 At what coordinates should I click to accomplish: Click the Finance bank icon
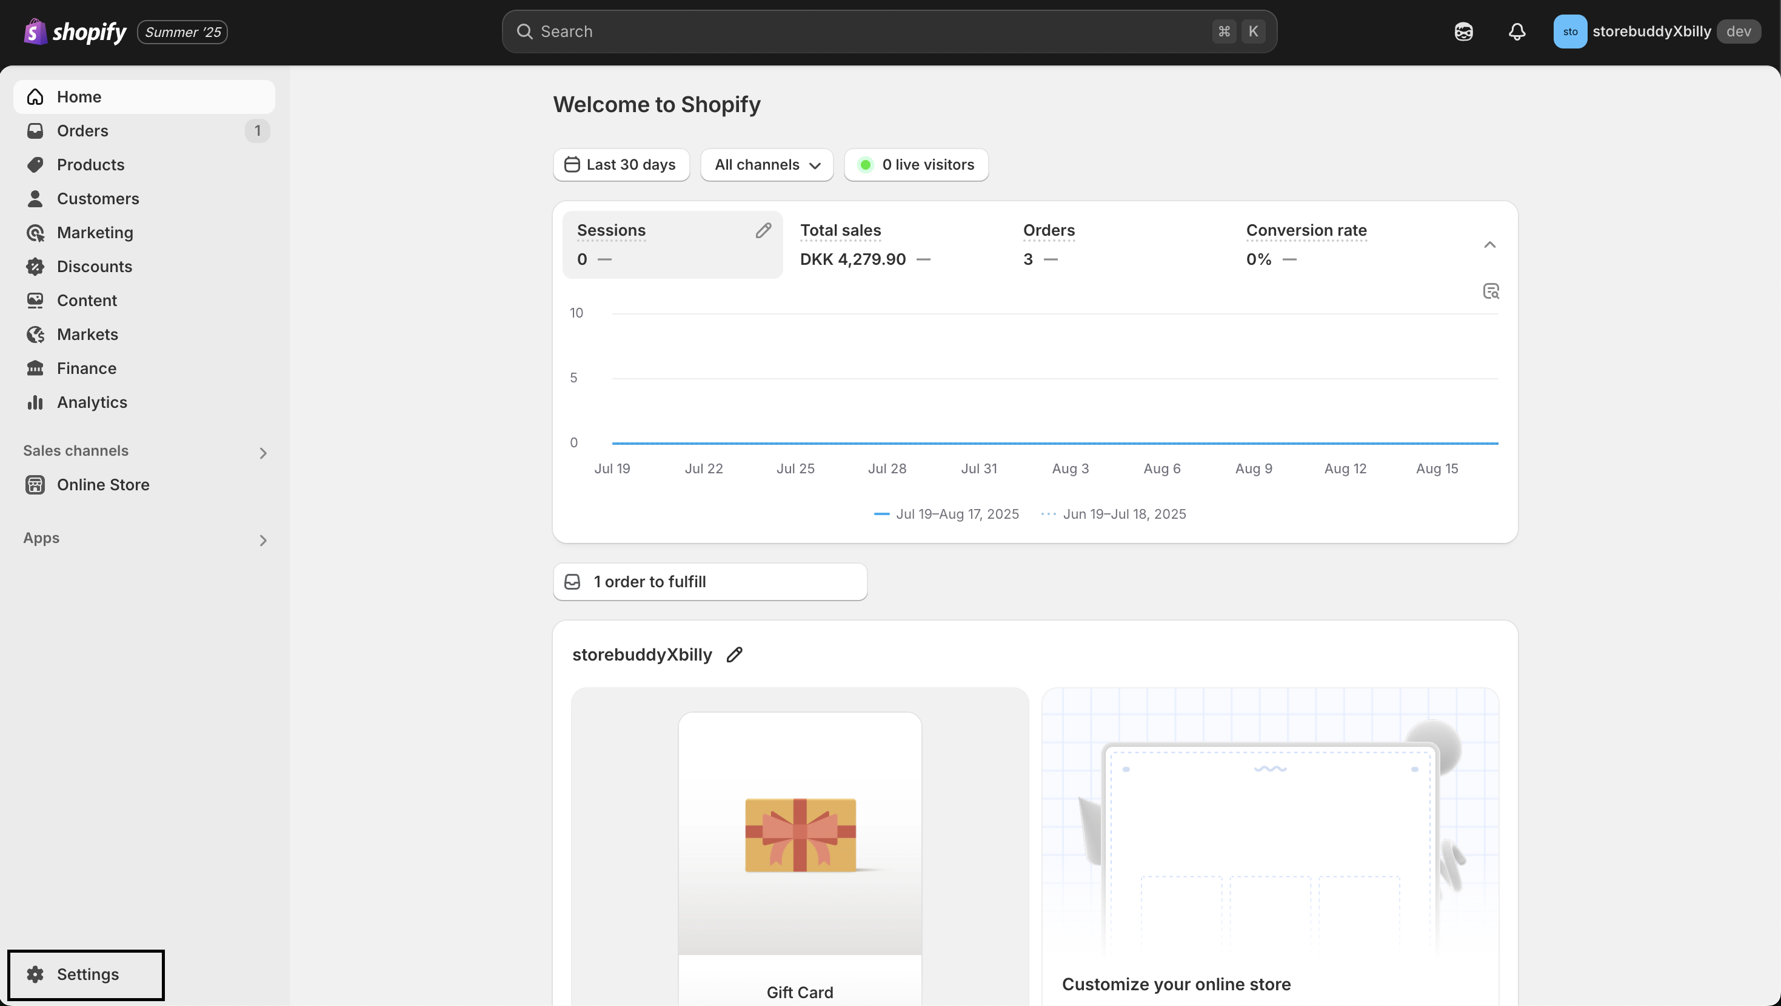click(35, 368)
